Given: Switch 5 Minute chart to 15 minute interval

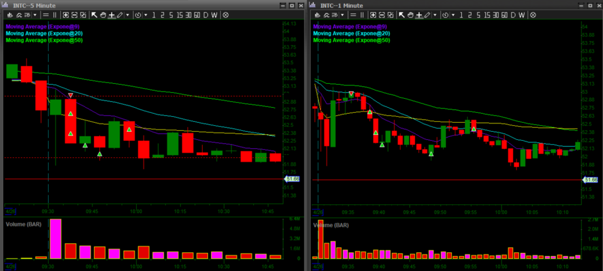Looking at the screenshot, I should [x=180, y=14].
